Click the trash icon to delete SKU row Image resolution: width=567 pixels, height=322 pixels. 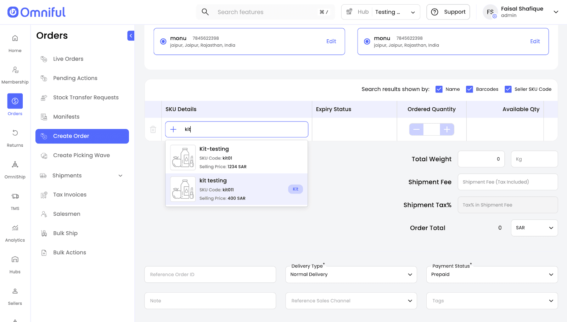(x=153, y=130)
